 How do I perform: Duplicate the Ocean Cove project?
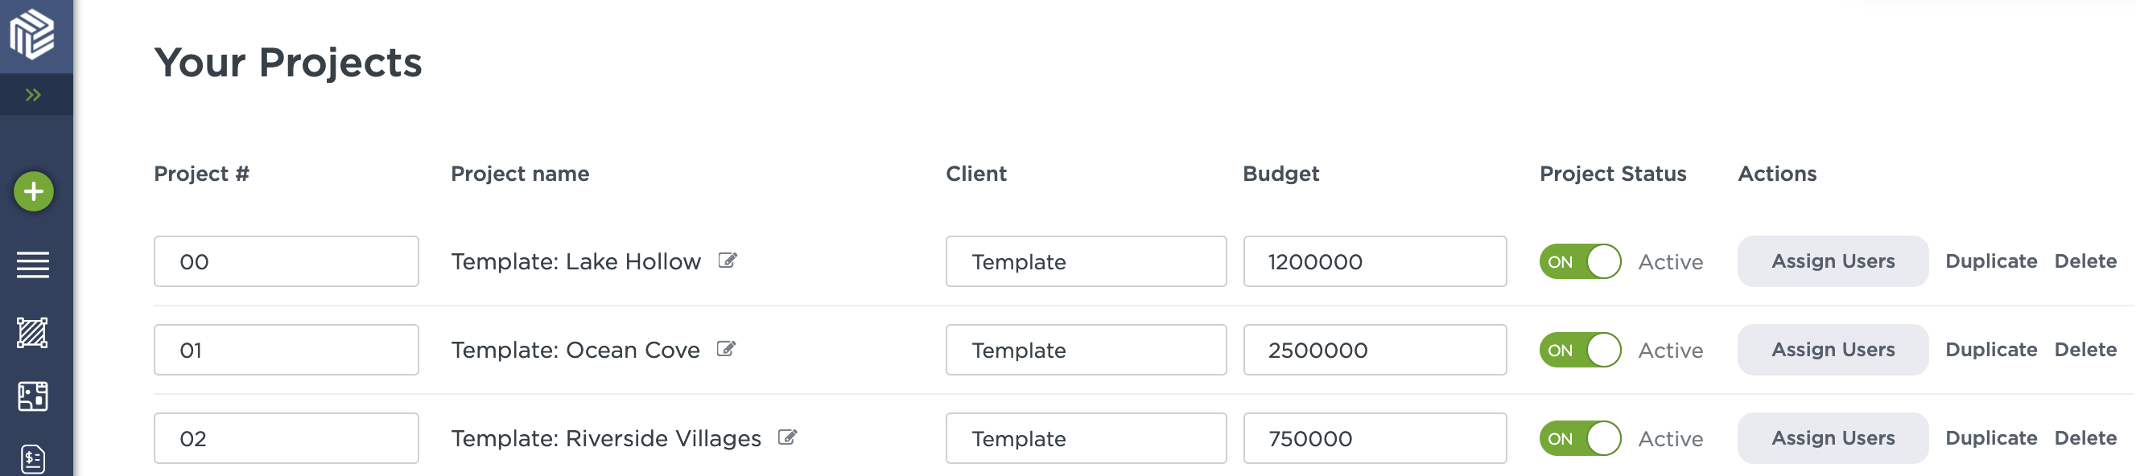[x=1992, y=349]
